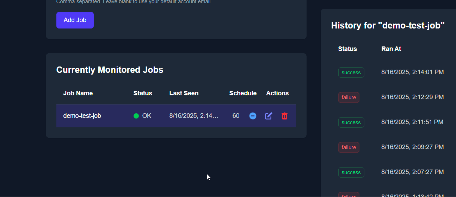The image size is (456, 197).
Task: Click the Add Job button
Action: click(75, 20)
